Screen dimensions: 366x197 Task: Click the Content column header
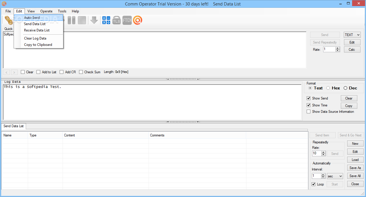(106, 135)
